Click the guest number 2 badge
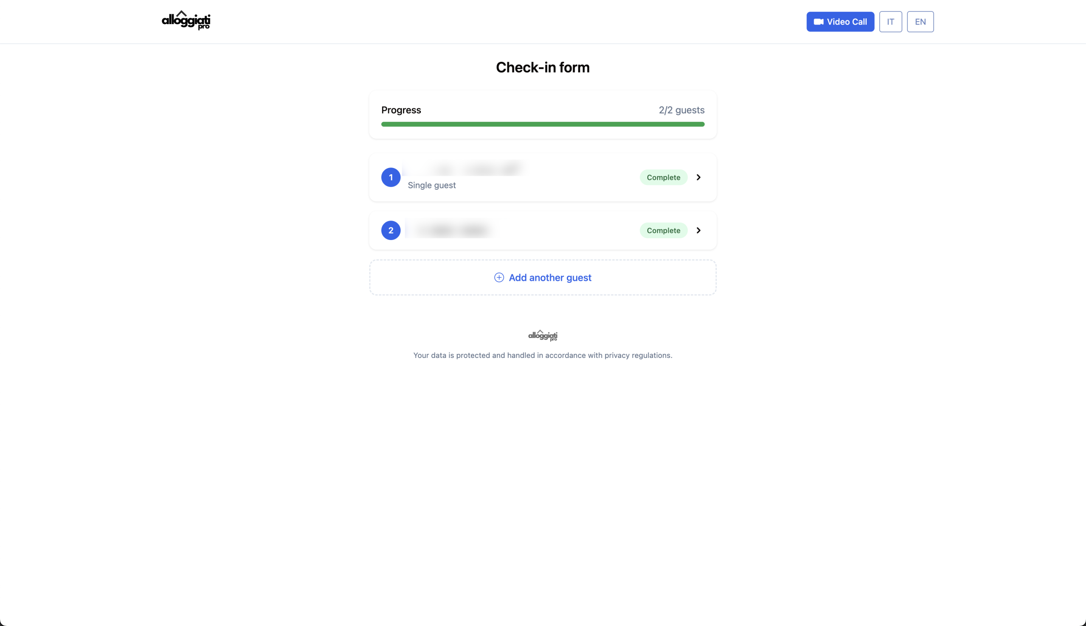The width and height of the screenshot is (1086, 626). point(390,230)
